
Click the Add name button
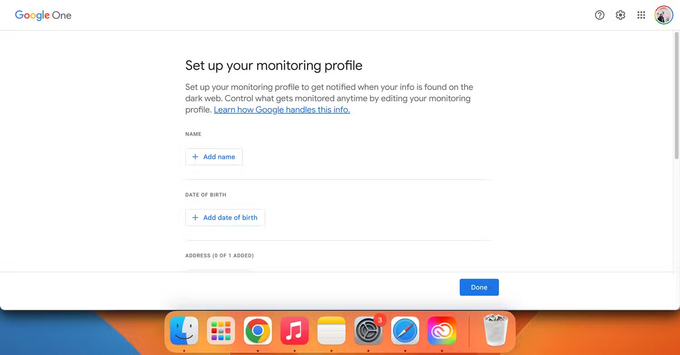214,156
